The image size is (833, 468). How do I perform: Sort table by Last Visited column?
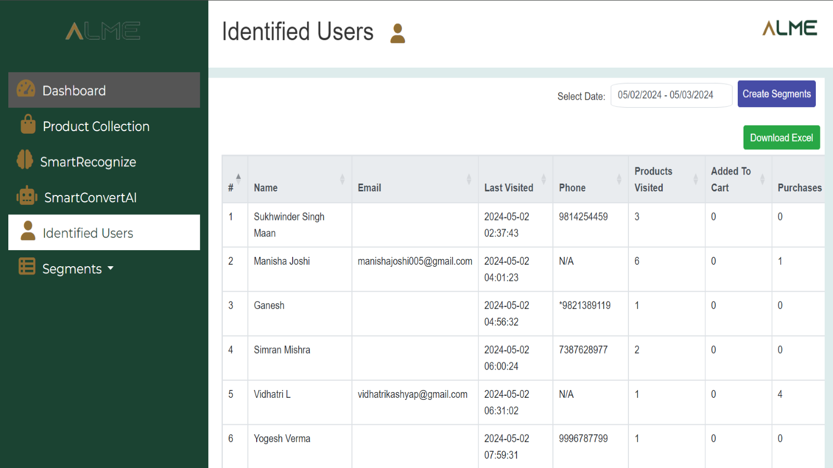515,179
